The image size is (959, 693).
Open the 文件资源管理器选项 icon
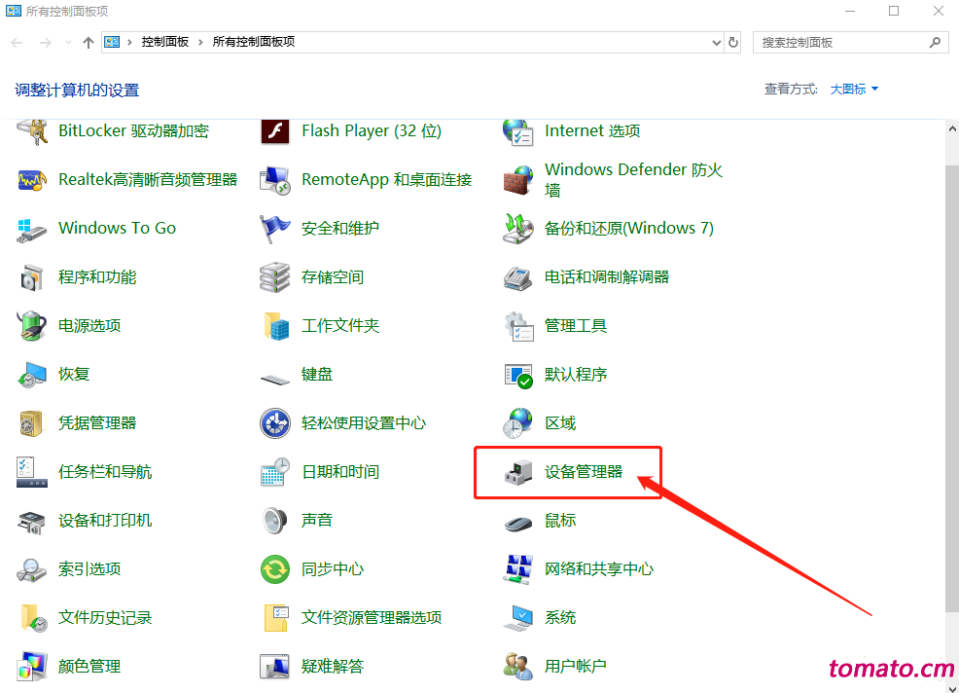276,618
